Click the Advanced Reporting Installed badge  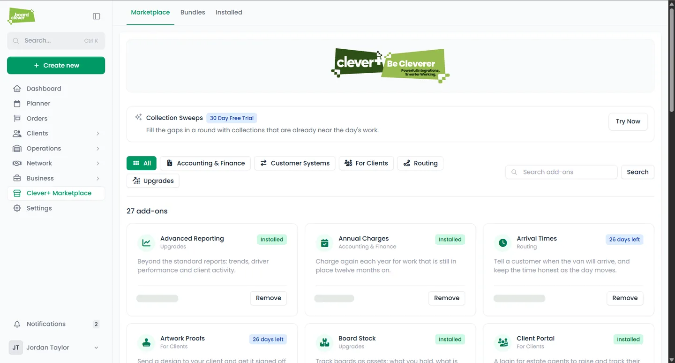click(272, 240)
